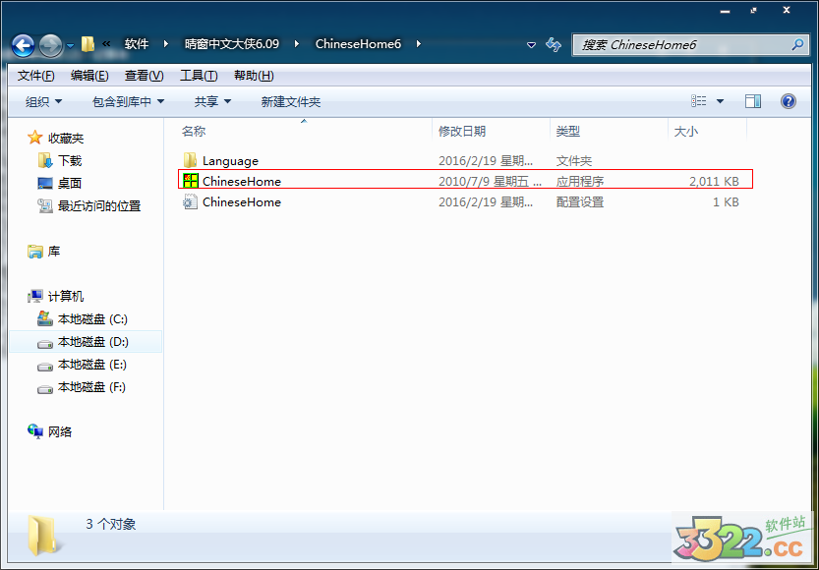This screenshot has width=819, height=570.
Task: Open 本地磁盘 (C:)
Action: click(x=92, y=319)
